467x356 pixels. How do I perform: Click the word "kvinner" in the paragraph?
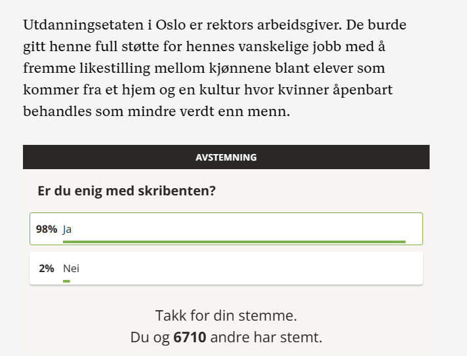coord(314,90)
